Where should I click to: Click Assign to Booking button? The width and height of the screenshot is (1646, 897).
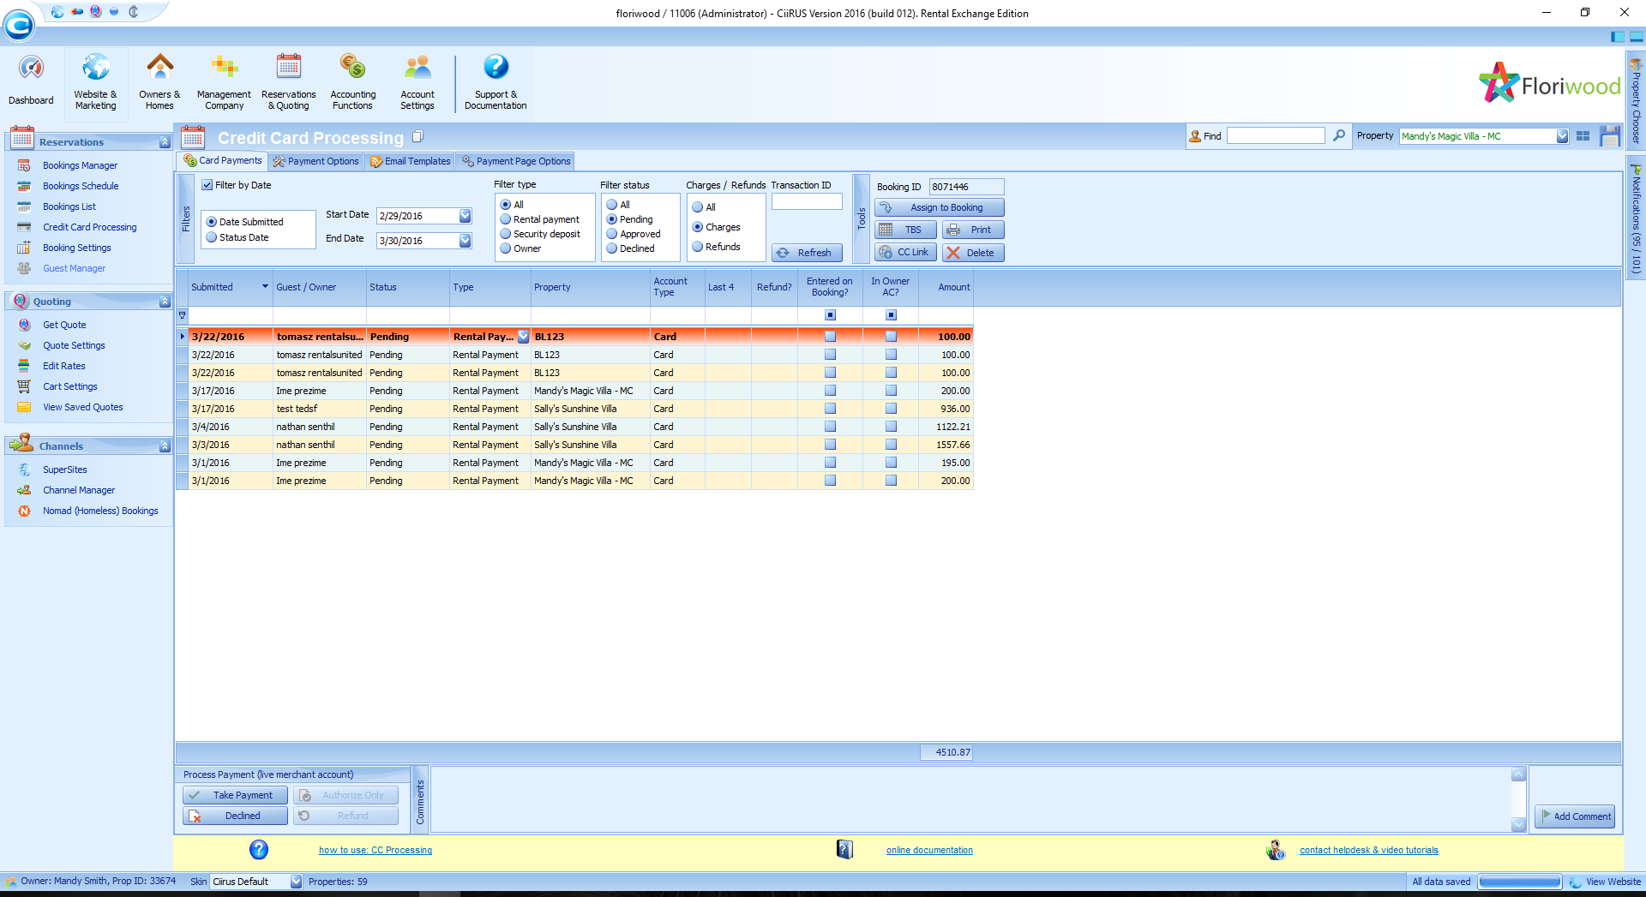coord(939,207)
